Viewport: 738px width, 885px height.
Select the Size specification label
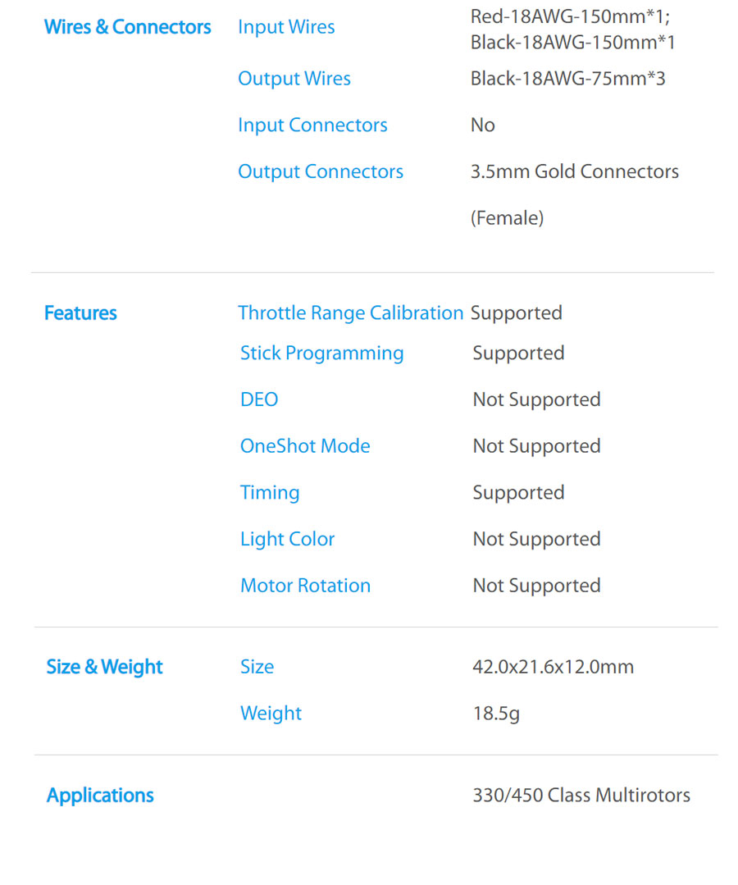coord(257,667)
